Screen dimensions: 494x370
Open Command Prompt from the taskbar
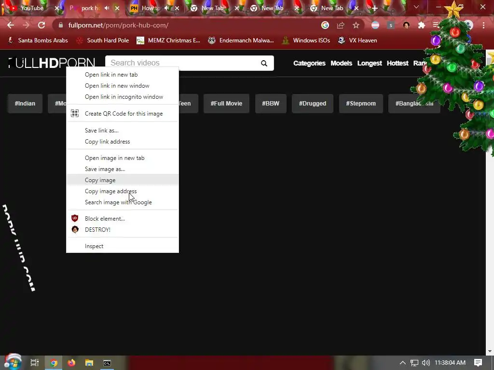pos(107,363)
